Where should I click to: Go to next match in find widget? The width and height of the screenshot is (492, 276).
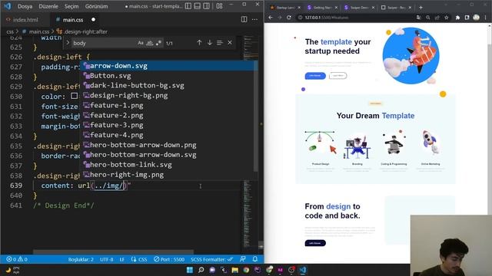pyautogui.click(x=209, y=43)
